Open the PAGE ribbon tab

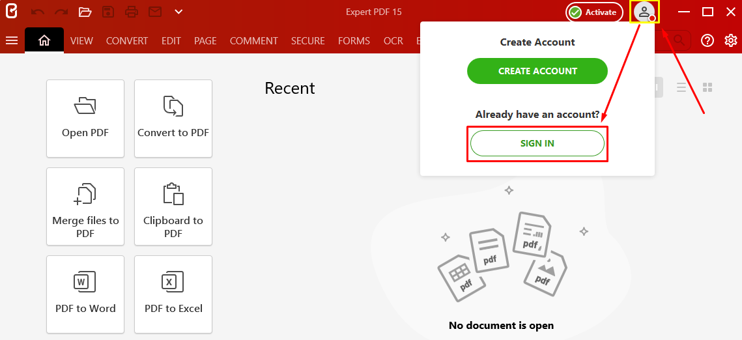pyautogui.click(x=205, y=41)
